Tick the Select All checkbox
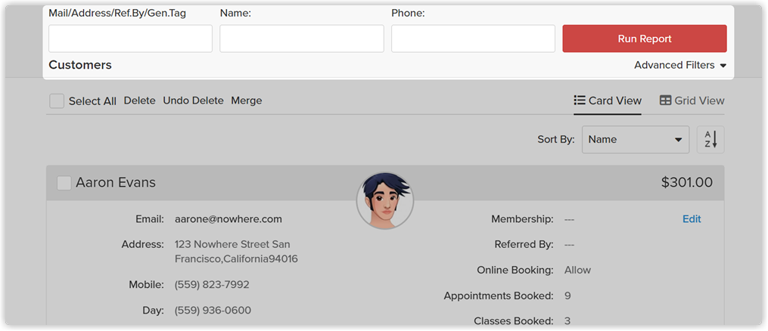768x331 pixels. point(57,101)
